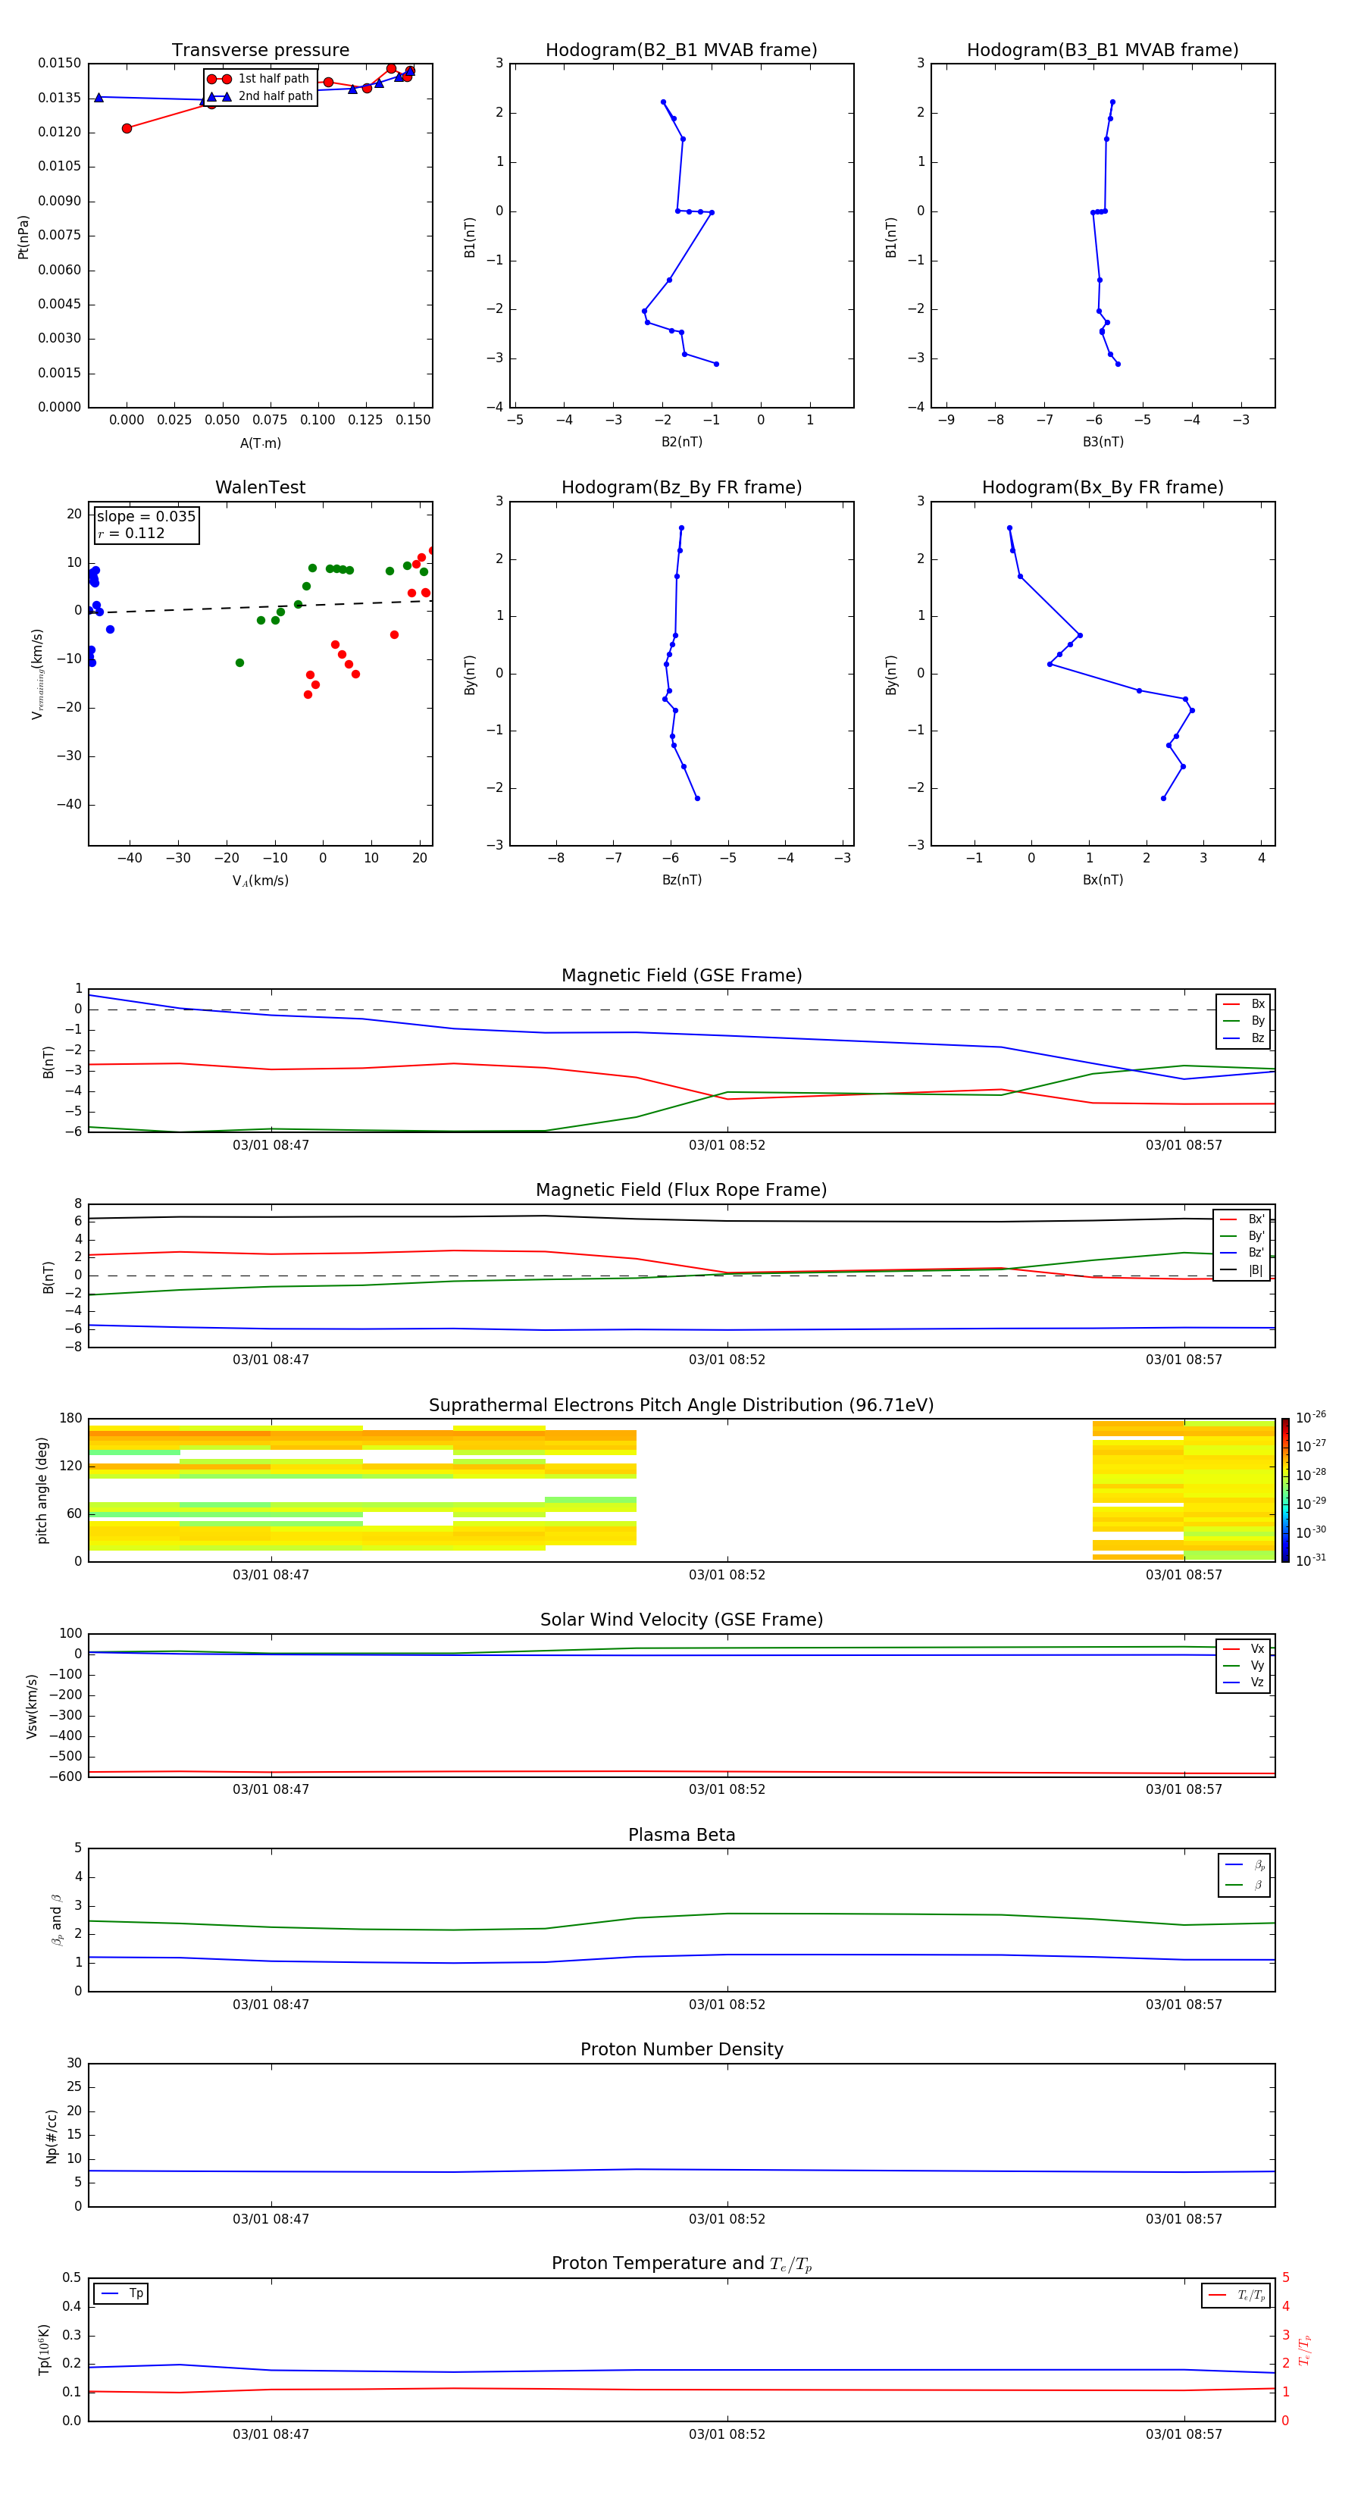Click 'Hodogram(B2_B1 MVAB frame)' title

(x=681, y=51)
